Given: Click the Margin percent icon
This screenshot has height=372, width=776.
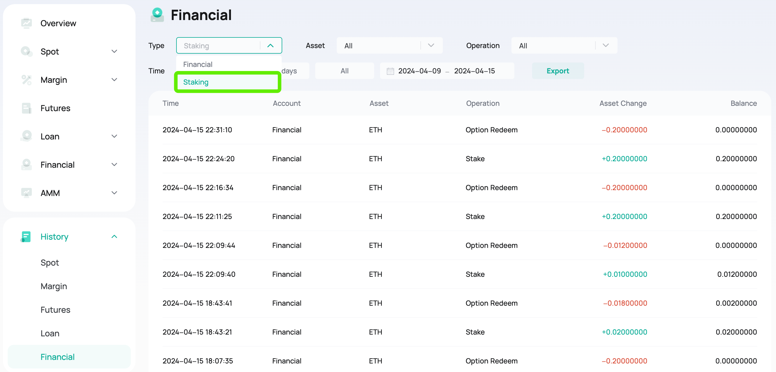Looking at the screenshot, I should click(27, 80).
